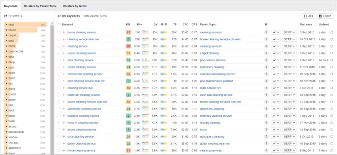This screenshot has height=155, width=337.
Task: Open the 'mattress cleaning service' keyword link
Action: click(83, 116)
